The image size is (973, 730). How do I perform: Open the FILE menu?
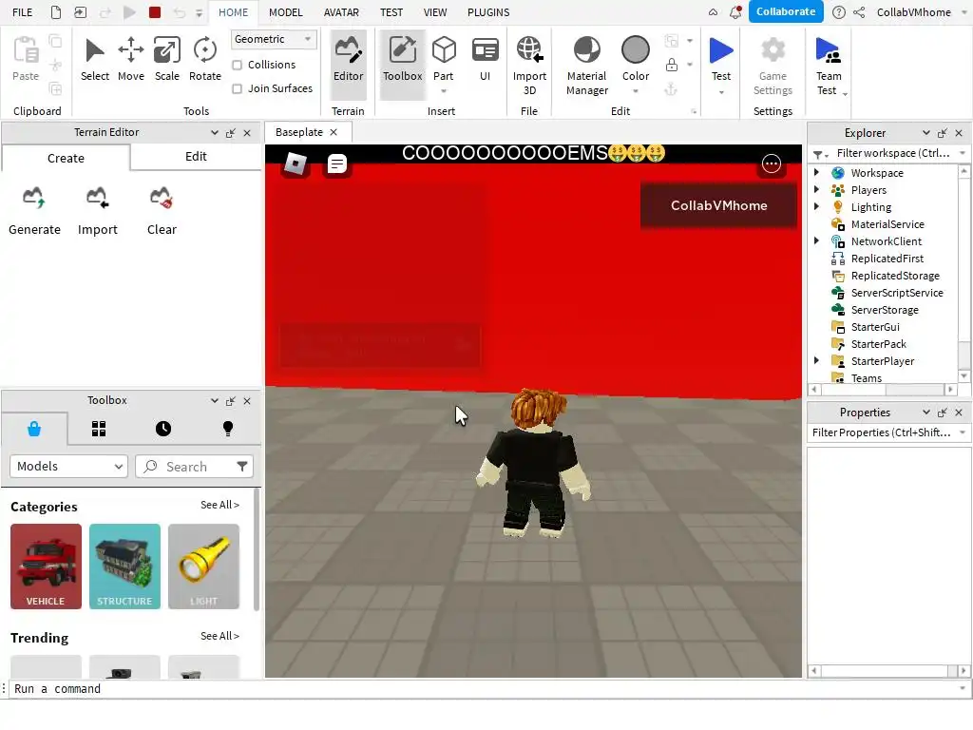(x=23, y=11)
